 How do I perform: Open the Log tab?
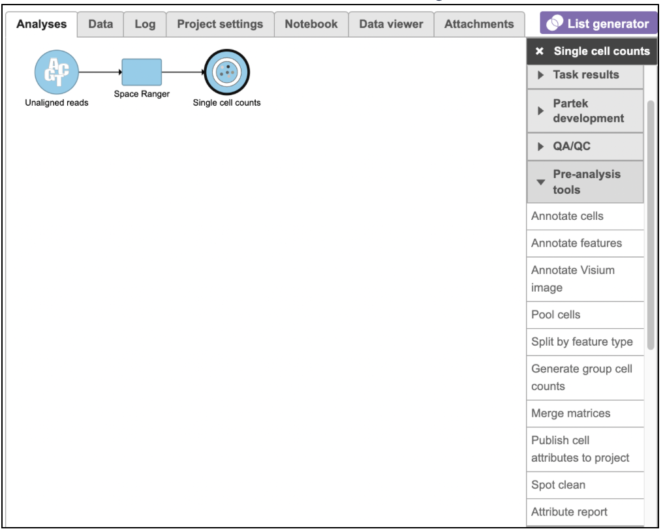(145, 24)
